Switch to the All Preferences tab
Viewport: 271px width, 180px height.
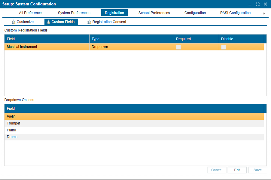click(x=31, y=13)
